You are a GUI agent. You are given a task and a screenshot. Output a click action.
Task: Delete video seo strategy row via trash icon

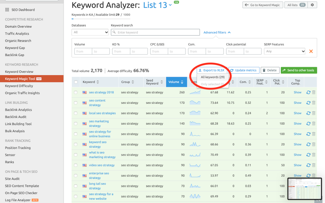coord(314,165)
